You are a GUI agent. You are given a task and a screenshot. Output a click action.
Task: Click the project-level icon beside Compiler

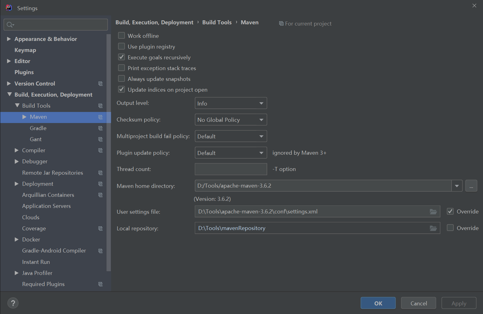pos(100,150)
